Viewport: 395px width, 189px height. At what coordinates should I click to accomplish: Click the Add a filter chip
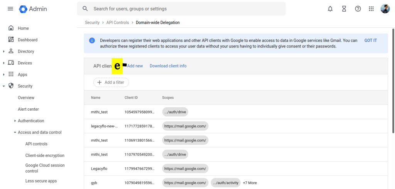tap(111, 83)
